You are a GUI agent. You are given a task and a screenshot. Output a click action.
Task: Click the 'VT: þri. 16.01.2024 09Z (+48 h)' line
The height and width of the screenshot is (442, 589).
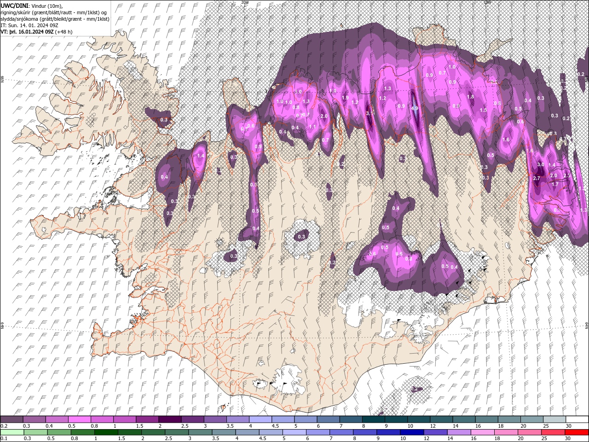click(x=37, y=32)
